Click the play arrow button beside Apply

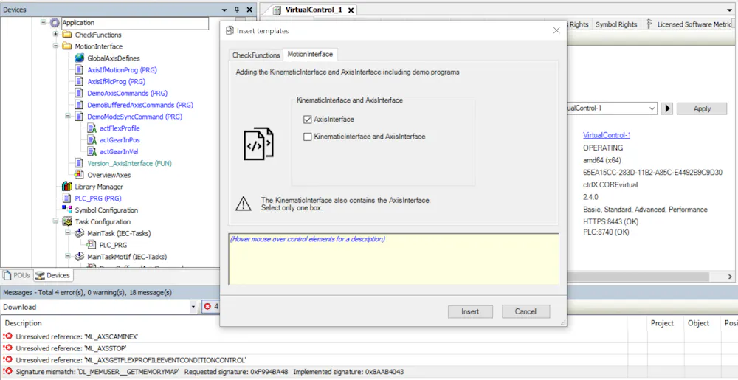tap(666, 108)
